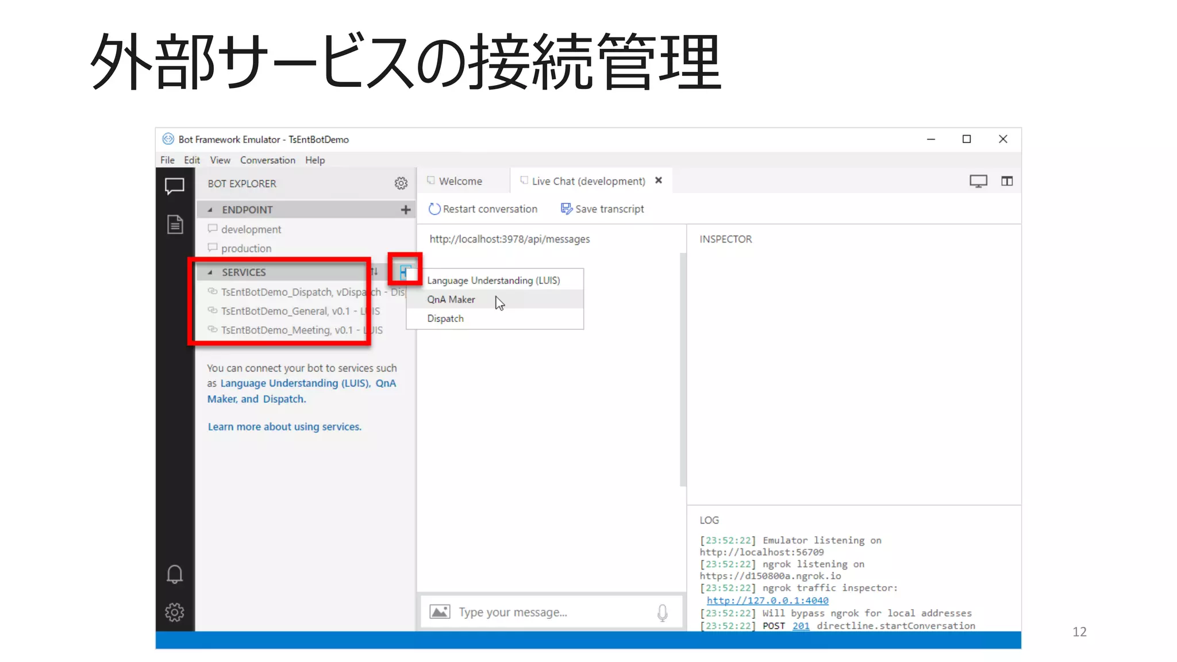Click the 'Will bypass ngrok for local addresses' log line
The height and width of the screenshot is (662, 1177).
(836, 613)
